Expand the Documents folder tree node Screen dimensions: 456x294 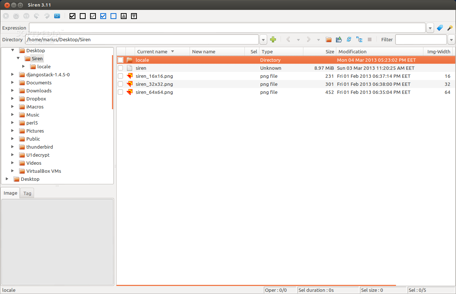pyautogui.click(x=12, y=83)
